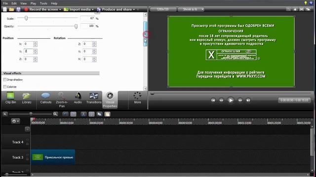This screenshot has width=316, height=177.
Task: Open the Import media dropdown arrow
Action: click(93, 9)
